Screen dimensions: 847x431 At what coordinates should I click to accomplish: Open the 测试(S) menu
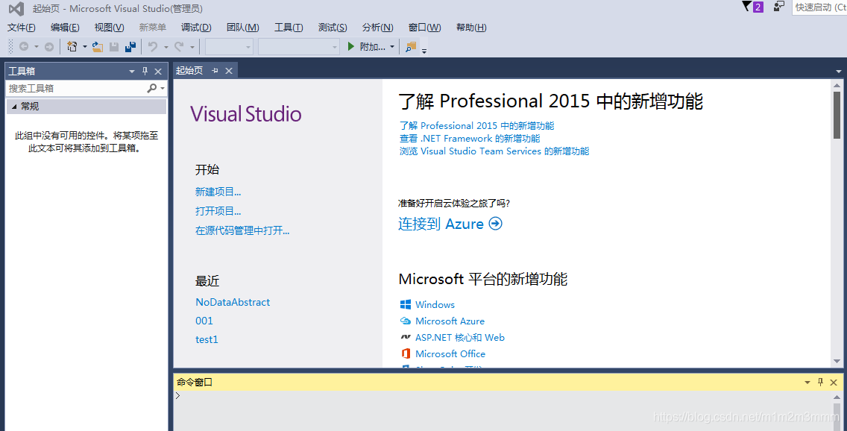(x=333, y=28)
